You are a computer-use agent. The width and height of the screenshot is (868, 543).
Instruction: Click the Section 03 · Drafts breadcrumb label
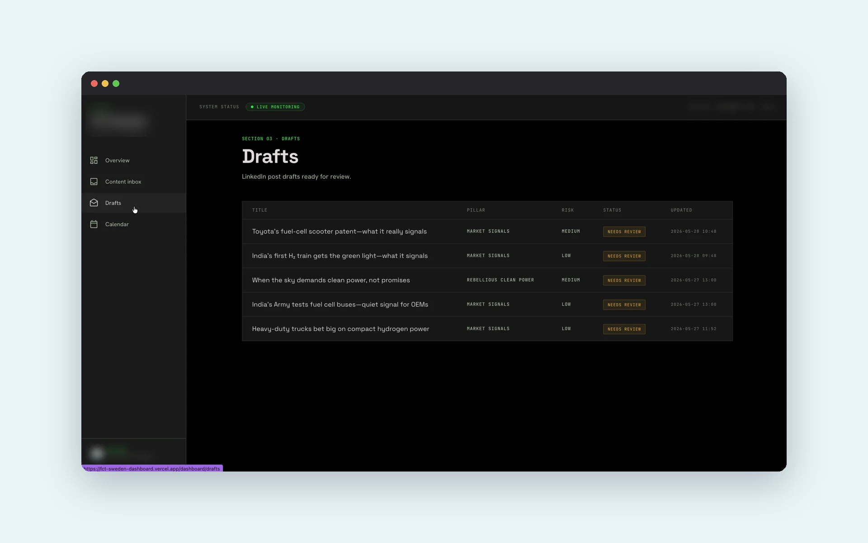point(271,138)
